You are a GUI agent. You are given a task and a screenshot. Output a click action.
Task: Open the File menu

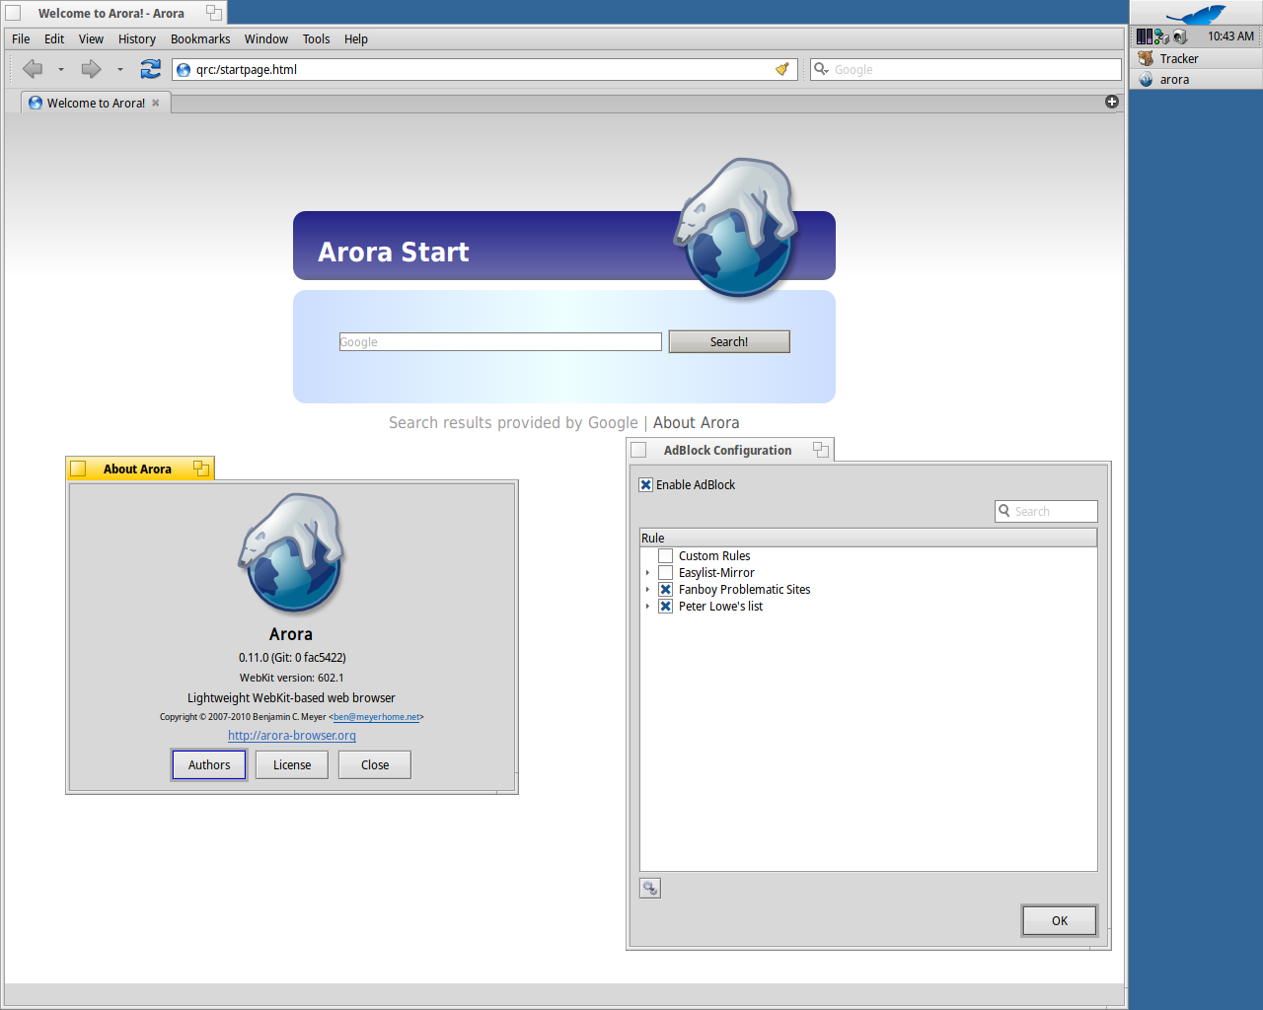[x=21, y=39]
